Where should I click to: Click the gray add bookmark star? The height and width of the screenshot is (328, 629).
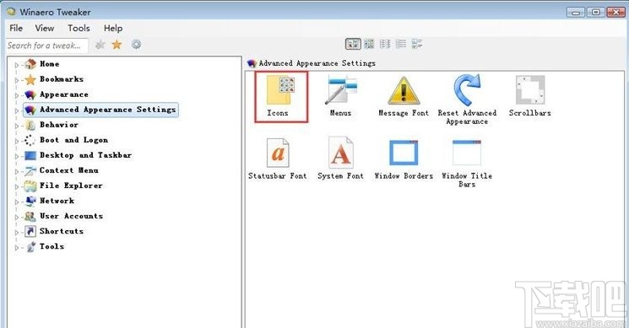(x=100, y=45)
